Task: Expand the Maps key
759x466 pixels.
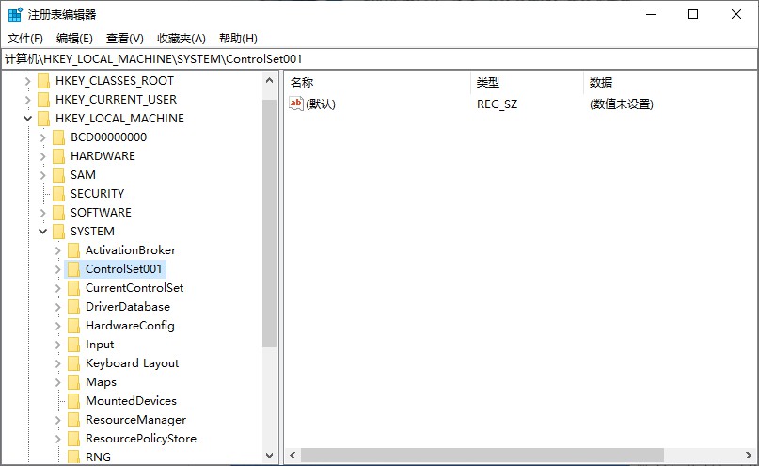Action: coord(57,382)
